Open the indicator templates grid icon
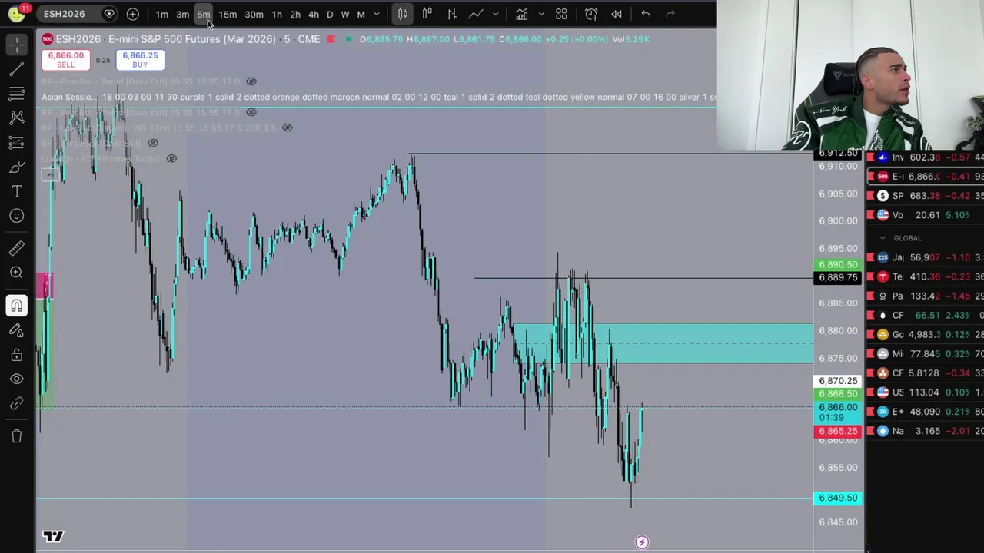The width and height of the screenshot is (984, 553). [561, 14]
